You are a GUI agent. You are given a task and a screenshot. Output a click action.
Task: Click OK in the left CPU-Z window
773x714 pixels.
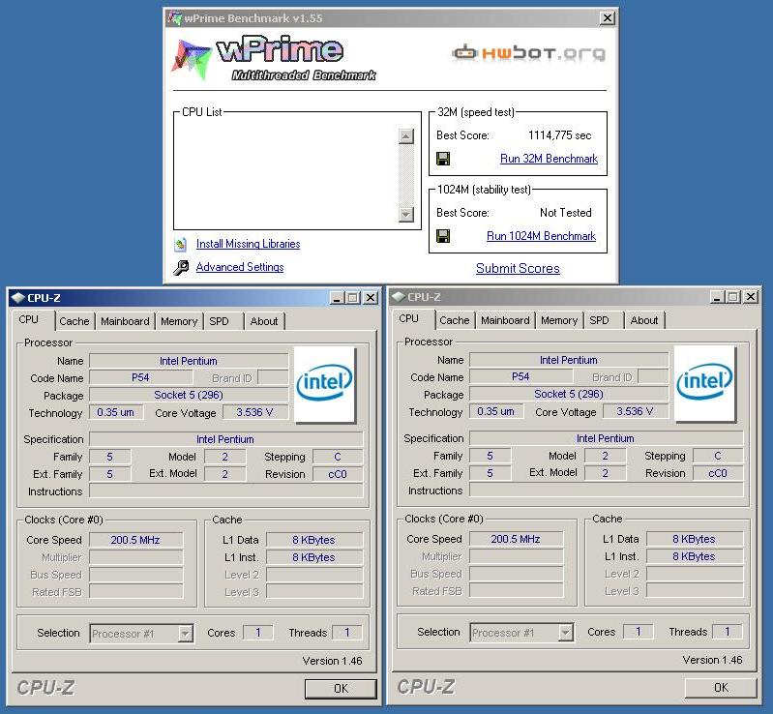pos(341,688)
